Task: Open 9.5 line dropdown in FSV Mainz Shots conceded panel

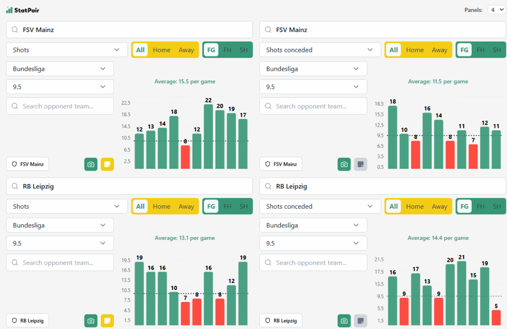Action: click(x=313, y=87)
